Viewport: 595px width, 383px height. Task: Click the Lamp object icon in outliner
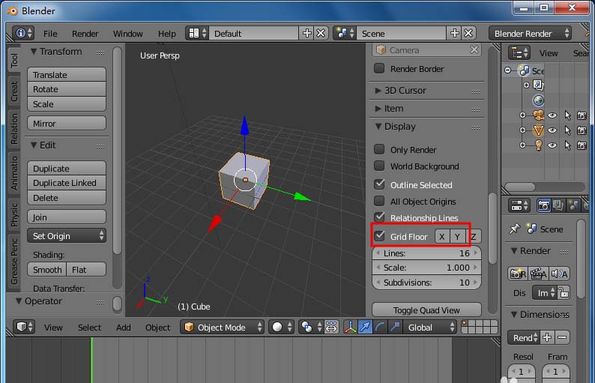click(x=537, y=145)
